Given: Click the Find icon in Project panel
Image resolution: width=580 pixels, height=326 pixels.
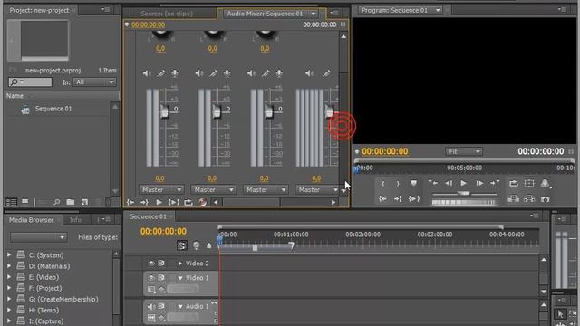Looking at the screenshot, I should [x=56, y=202].
